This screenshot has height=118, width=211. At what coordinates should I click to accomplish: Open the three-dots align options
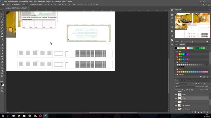tap(74, 5)
